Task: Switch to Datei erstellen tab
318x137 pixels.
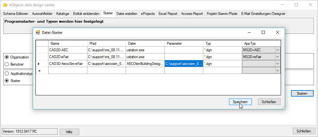Action: pyautogui.click(x=127, y=14)
